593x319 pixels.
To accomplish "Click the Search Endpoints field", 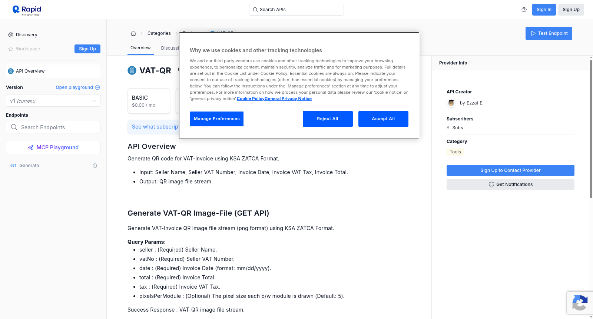I will pos(53,127).
